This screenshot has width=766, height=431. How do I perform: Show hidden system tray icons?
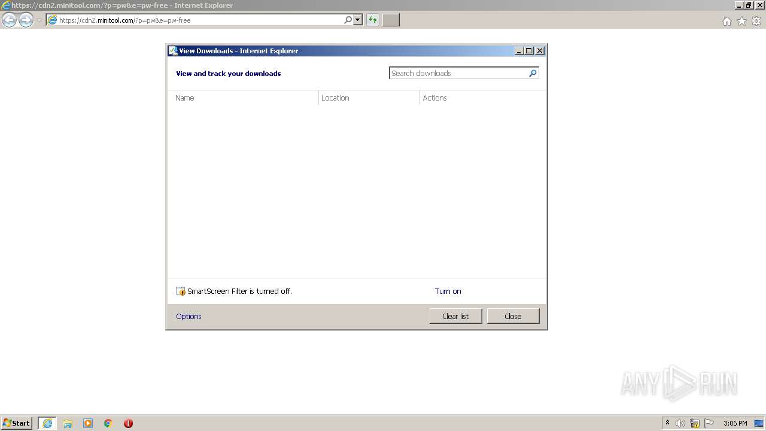pyautogui.click(x=667, y=423)
